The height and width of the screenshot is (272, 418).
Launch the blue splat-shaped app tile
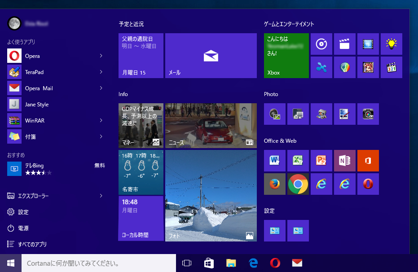click(x=321, y=67)
